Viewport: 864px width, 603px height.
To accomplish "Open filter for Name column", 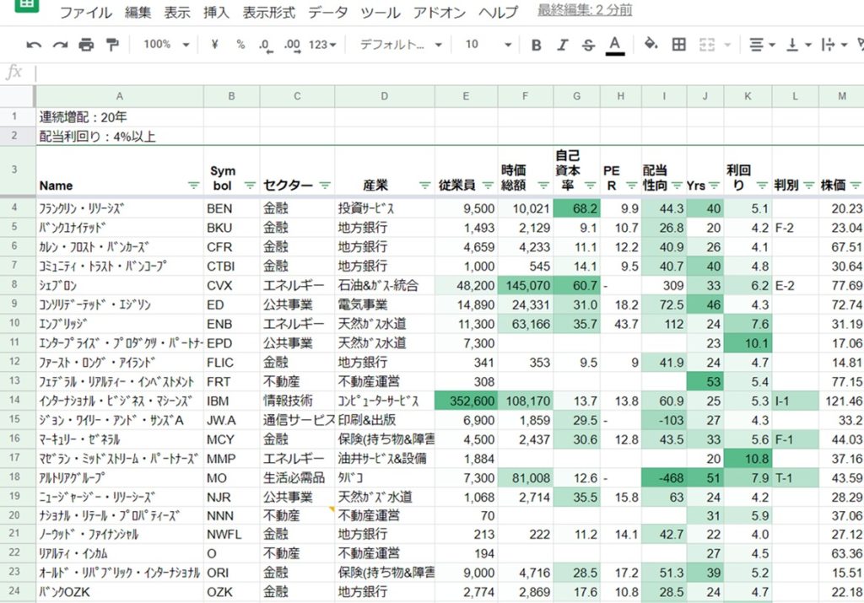I will (193, 186).
